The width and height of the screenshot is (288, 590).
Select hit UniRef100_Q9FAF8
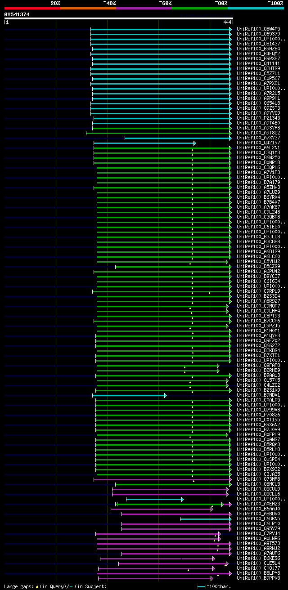(x=259, y=365)
